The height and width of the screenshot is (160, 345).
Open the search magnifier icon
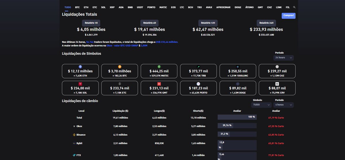[294, 7]
